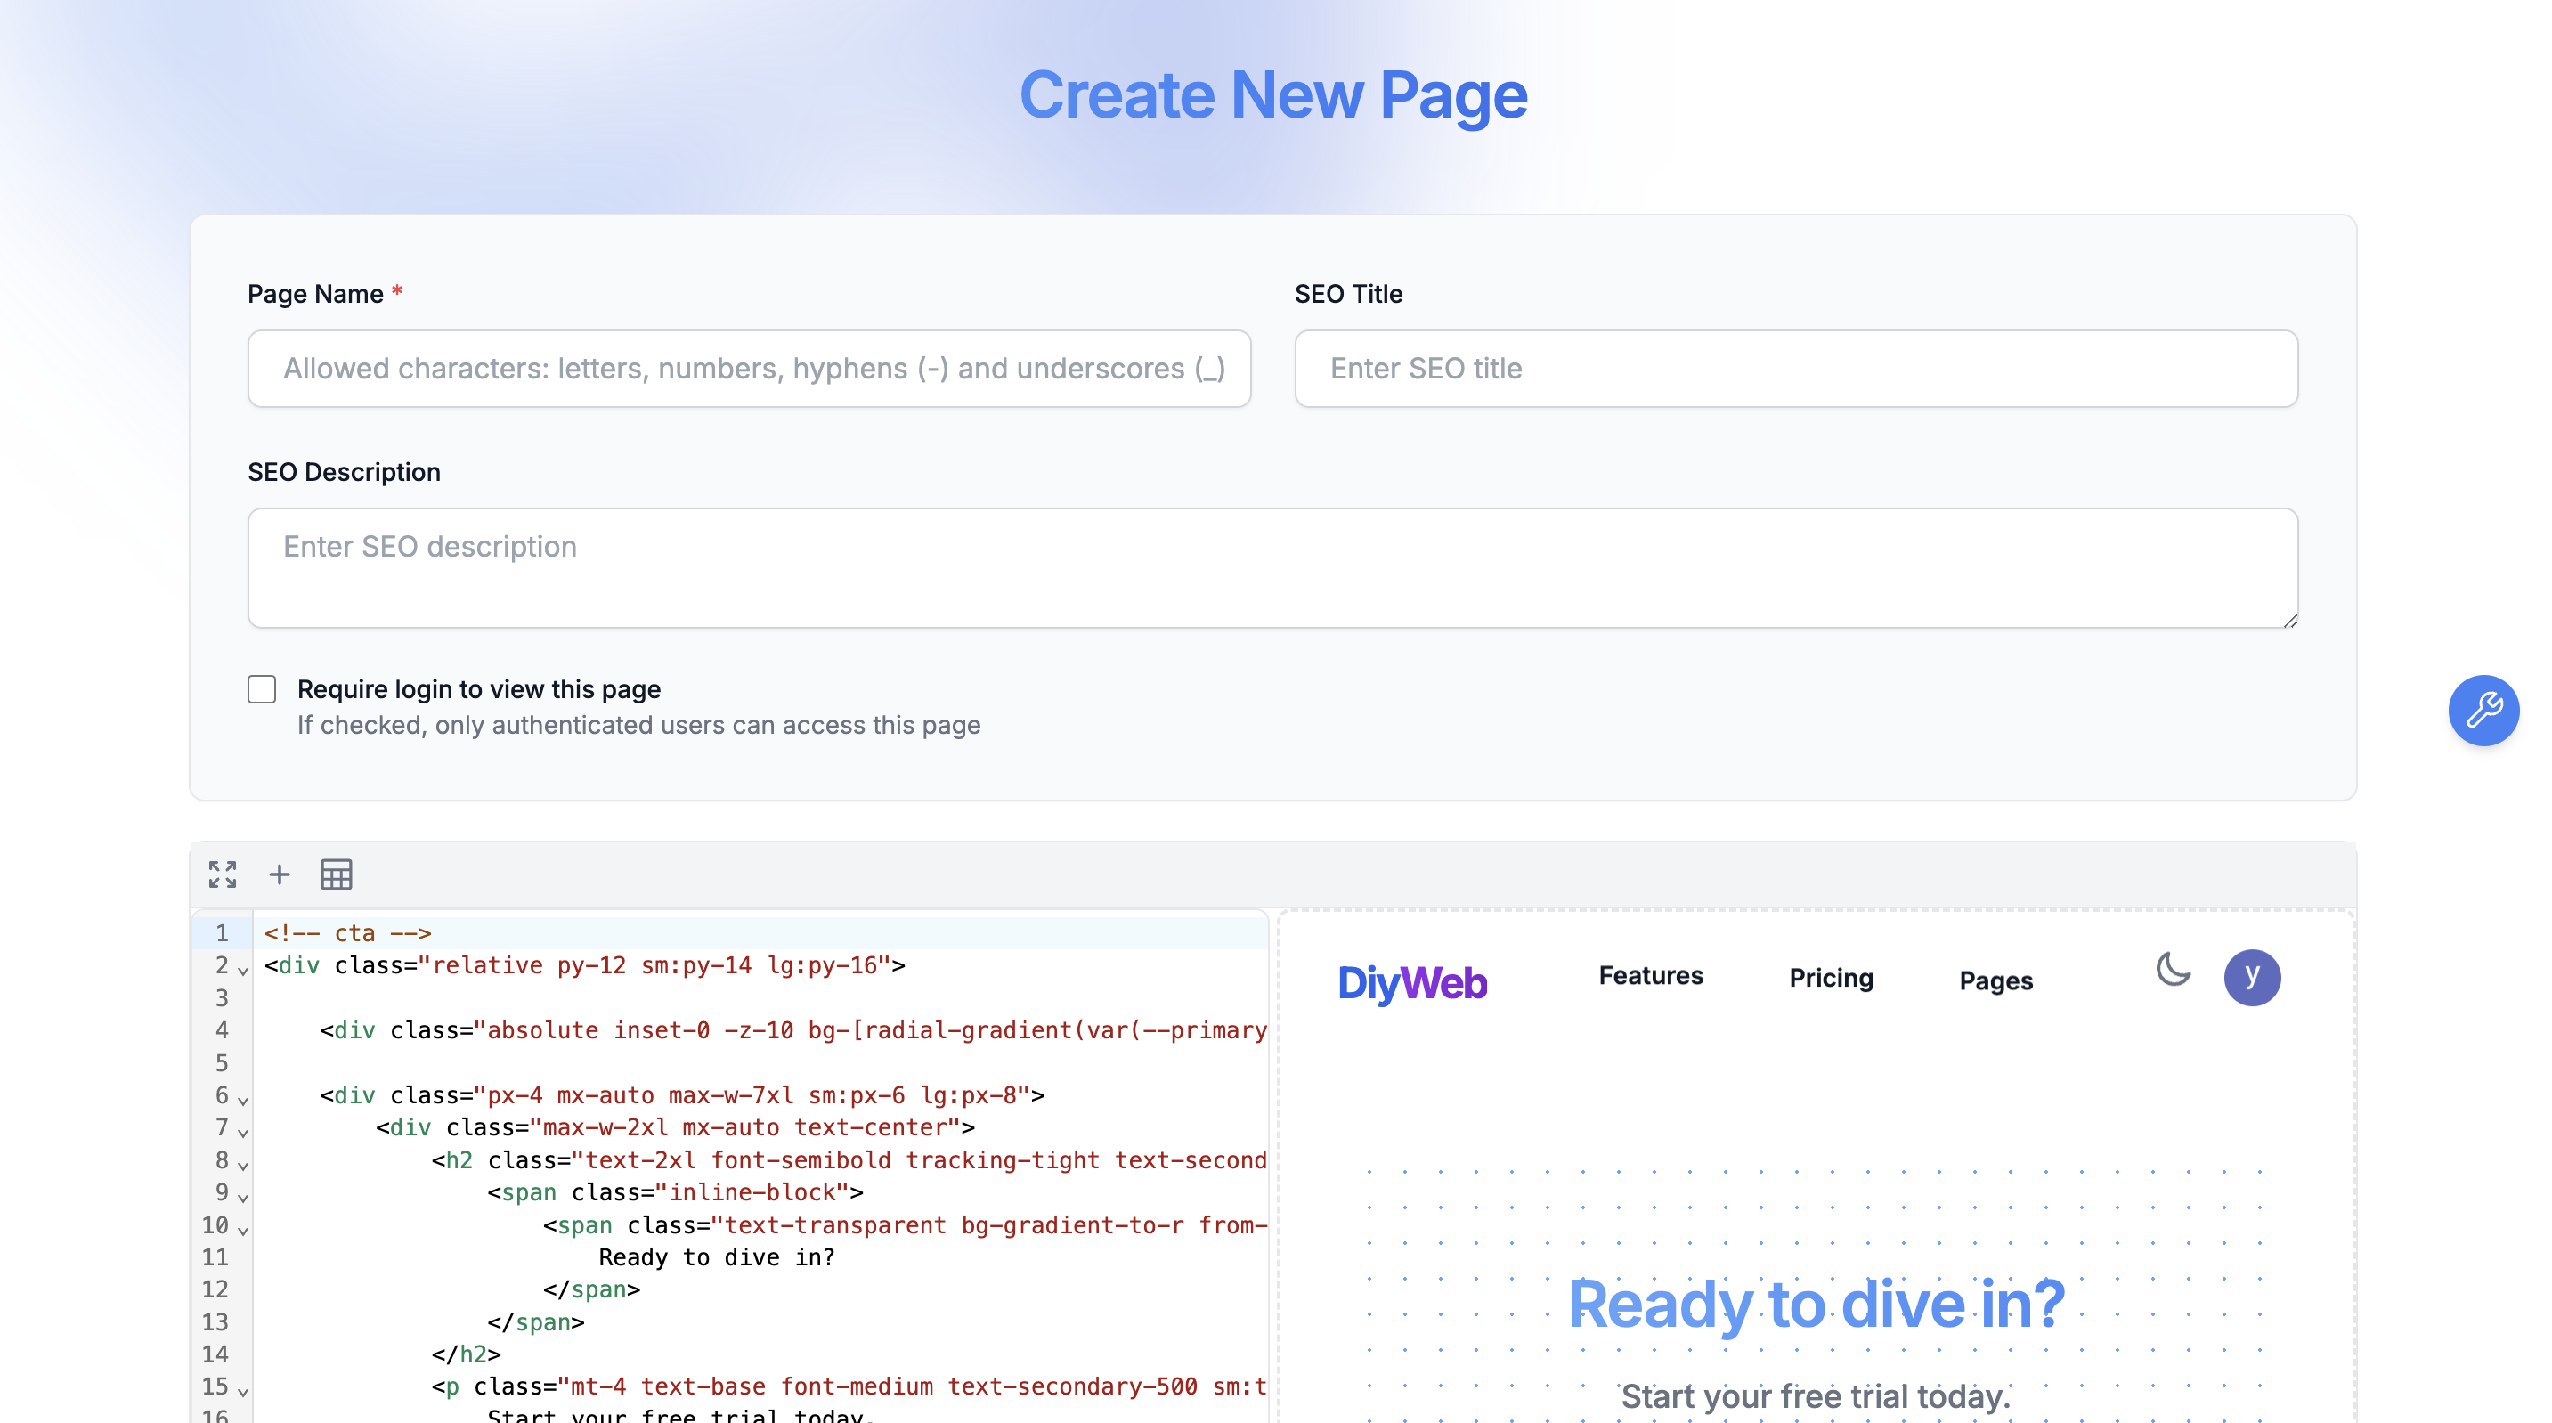
Task: Collapse code fold arrow on line 7
Action: click(x=243, y=1133)
